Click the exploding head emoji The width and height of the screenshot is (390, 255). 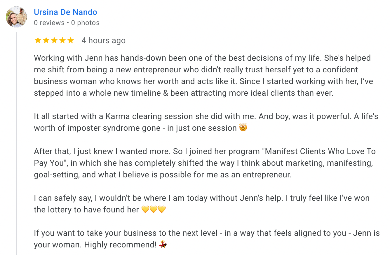point(243,128)
